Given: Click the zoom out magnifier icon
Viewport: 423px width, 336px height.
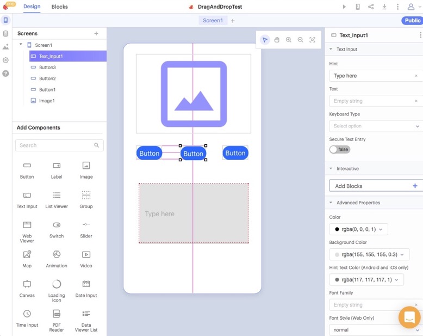Looking at the screenshot, I should click(301, 40).
